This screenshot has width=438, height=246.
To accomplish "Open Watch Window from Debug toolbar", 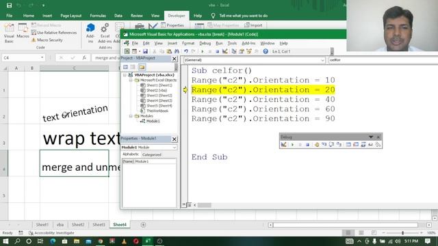I will point(363,144).
